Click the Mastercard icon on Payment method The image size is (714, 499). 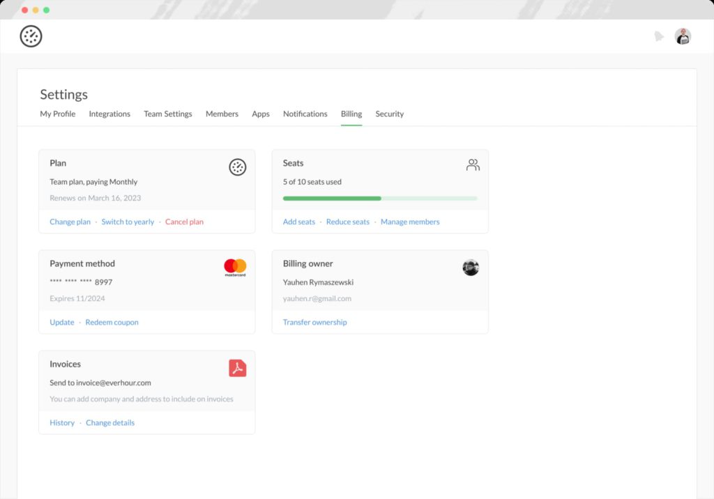236,267
